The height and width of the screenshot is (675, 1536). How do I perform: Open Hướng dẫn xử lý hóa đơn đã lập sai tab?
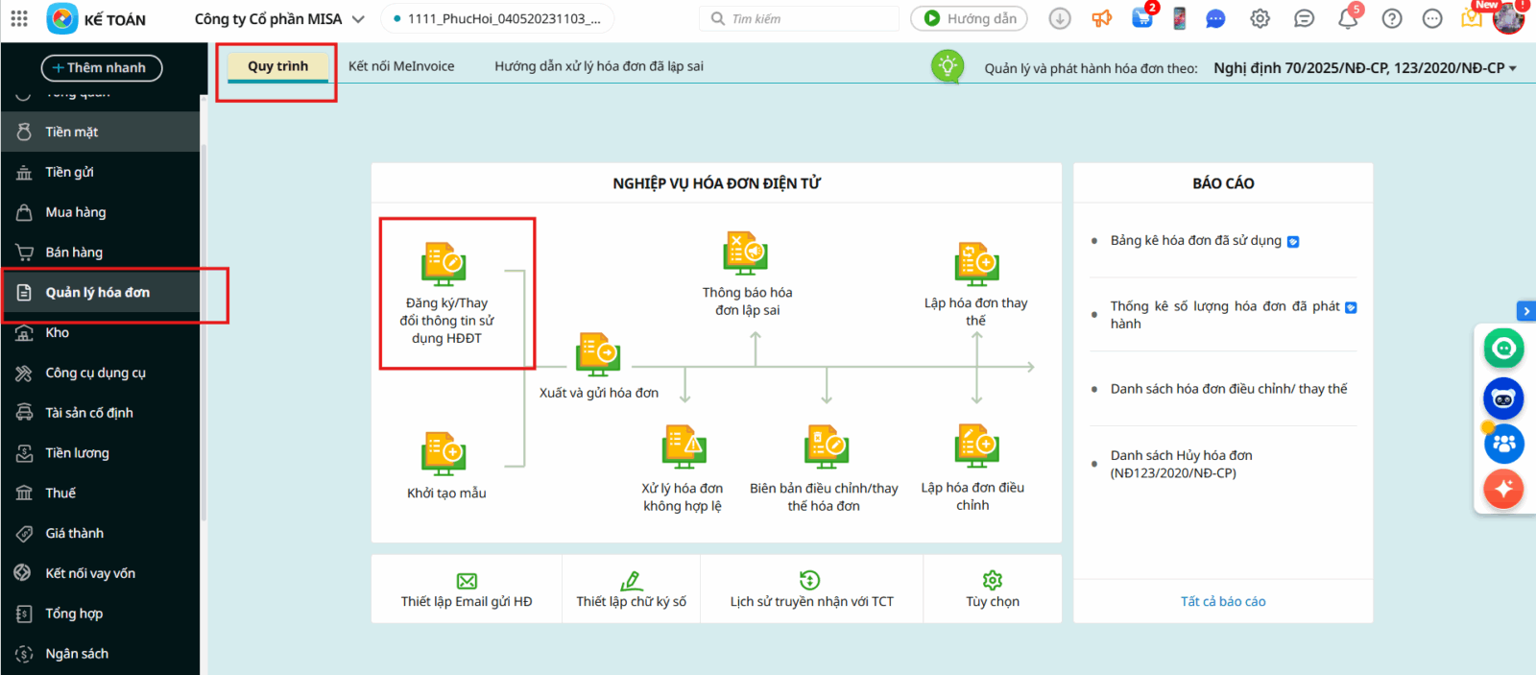pos(598,66)
